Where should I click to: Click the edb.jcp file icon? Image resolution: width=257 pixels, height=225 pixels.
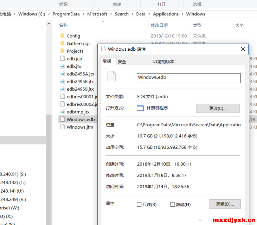62,59
